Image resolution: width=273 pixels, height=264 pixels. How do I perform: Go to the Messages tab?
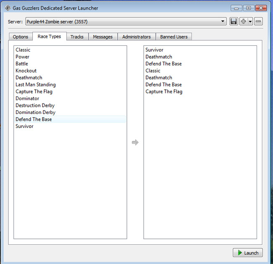[103, 37]
